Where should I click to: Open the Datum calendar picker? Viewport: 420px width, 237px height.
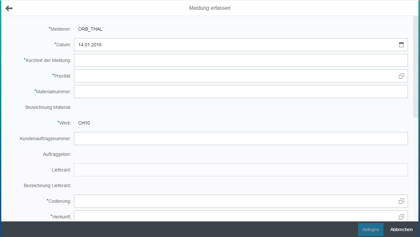pos(401,45)
